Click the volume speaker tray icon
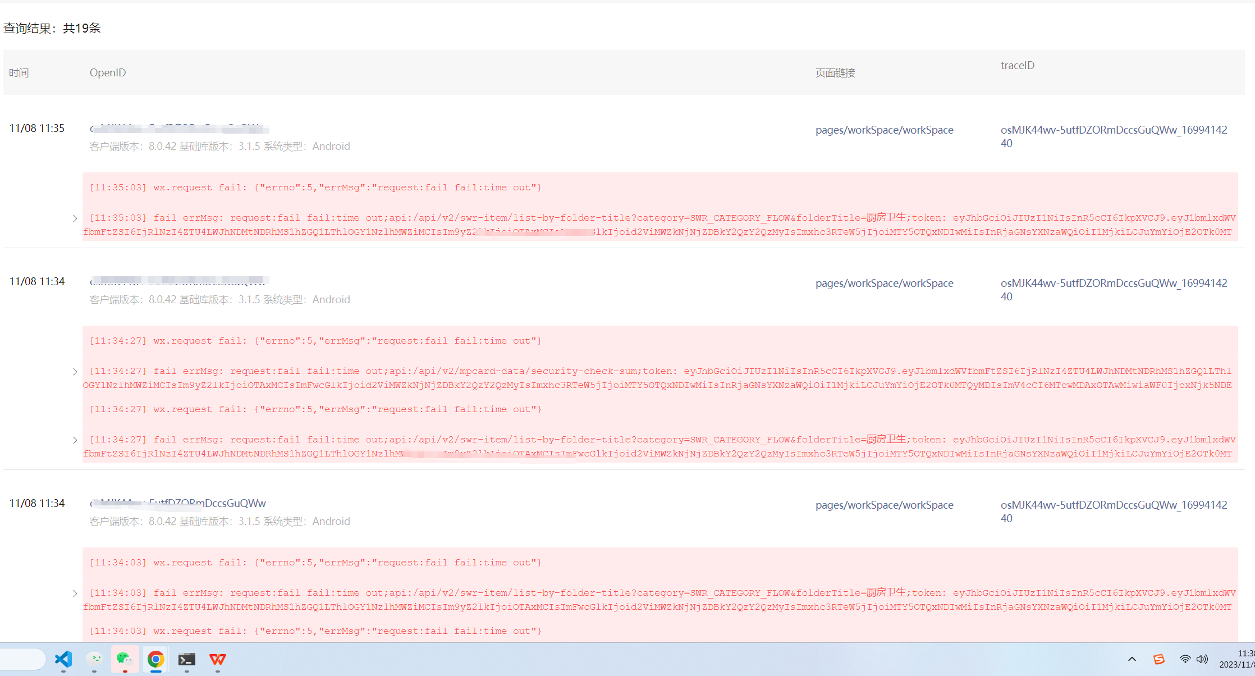The image size is (1255, 676). coord(1202,659)
